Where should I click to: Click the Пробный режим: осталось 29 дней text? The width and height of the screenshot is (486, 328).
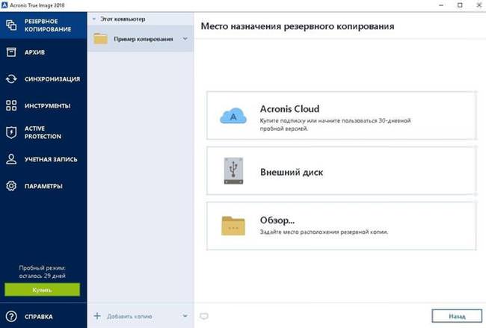coord(42,272)
